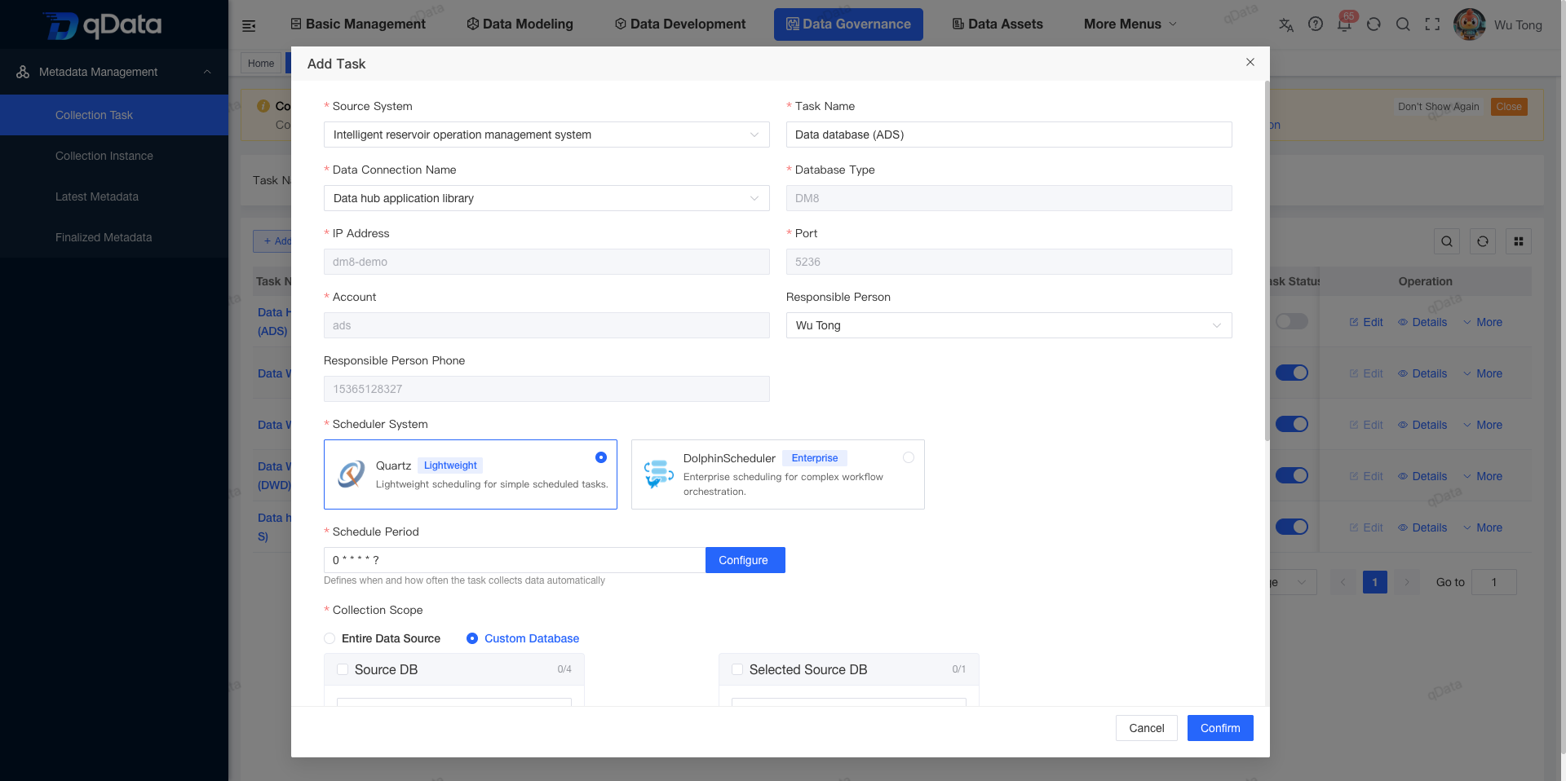Toggle status switch in first table row
1566x781 pixels.
1292,321
